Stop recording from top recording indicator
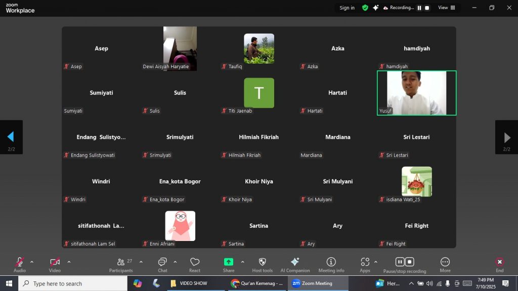This screenshot has height=291, width=518. coord(427,8)
